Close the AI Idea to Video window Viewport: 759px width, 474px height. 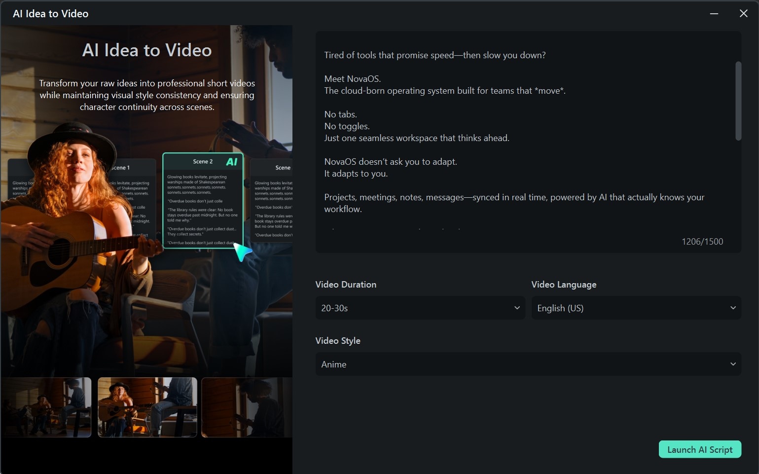pos(743,14)
